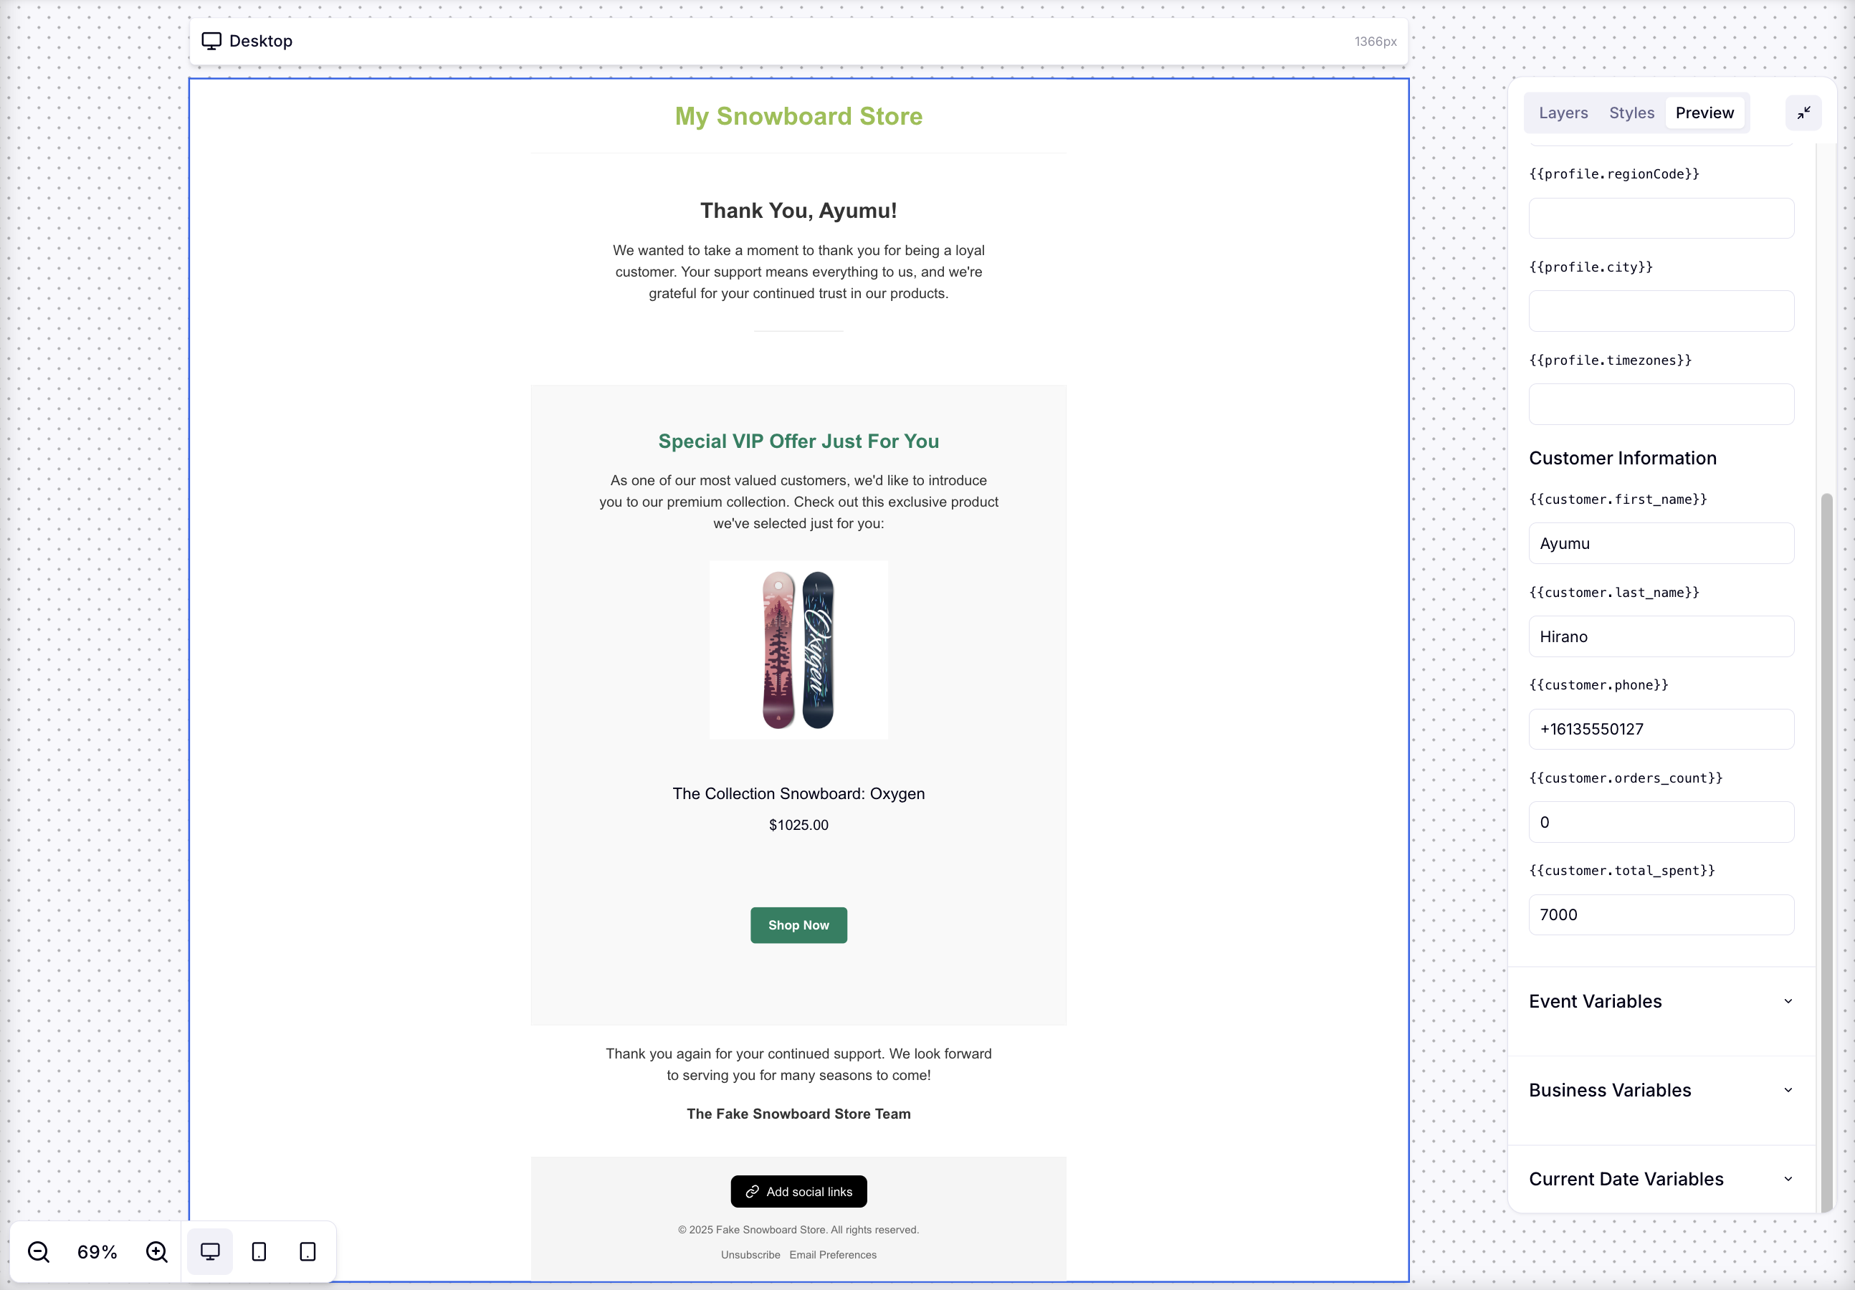1855x1290 pixels.
Task: Open the Layers tab
Action: point(1563,113)
